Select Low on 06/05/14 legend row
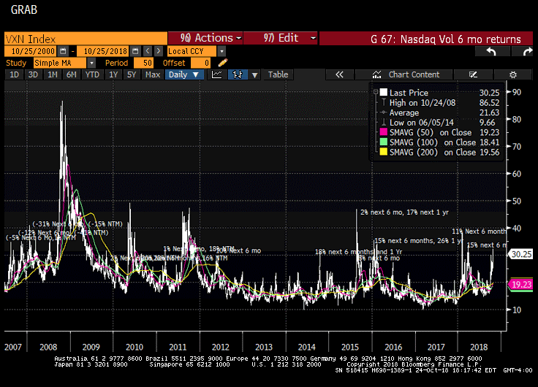This screenshot has height=387, width=538. click(439, 123)
